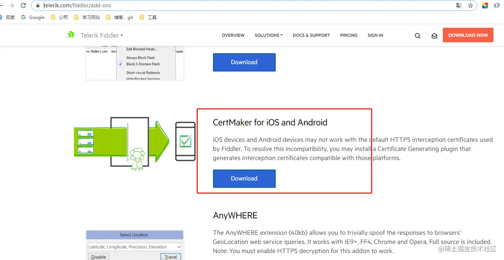The height and width of the screenshot is (260, 504).
Task: Click the Disable button in AnyWHERE screenshot
Action: click(98, 257)
